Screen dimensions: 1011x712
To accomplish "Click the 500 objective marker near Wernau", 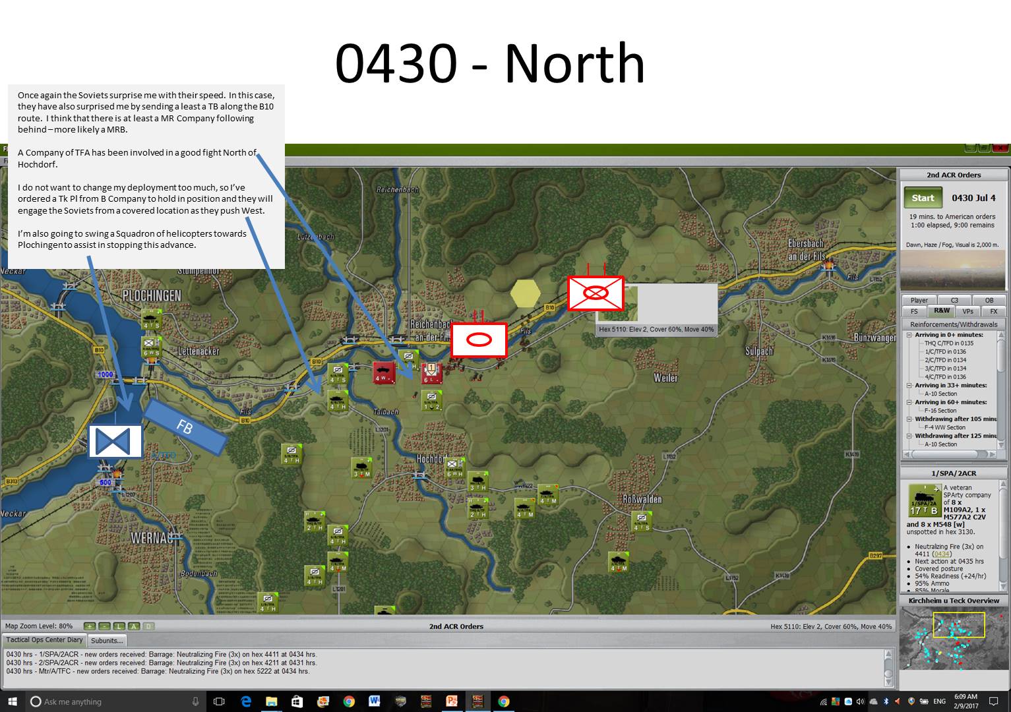I will pos(105,482).
